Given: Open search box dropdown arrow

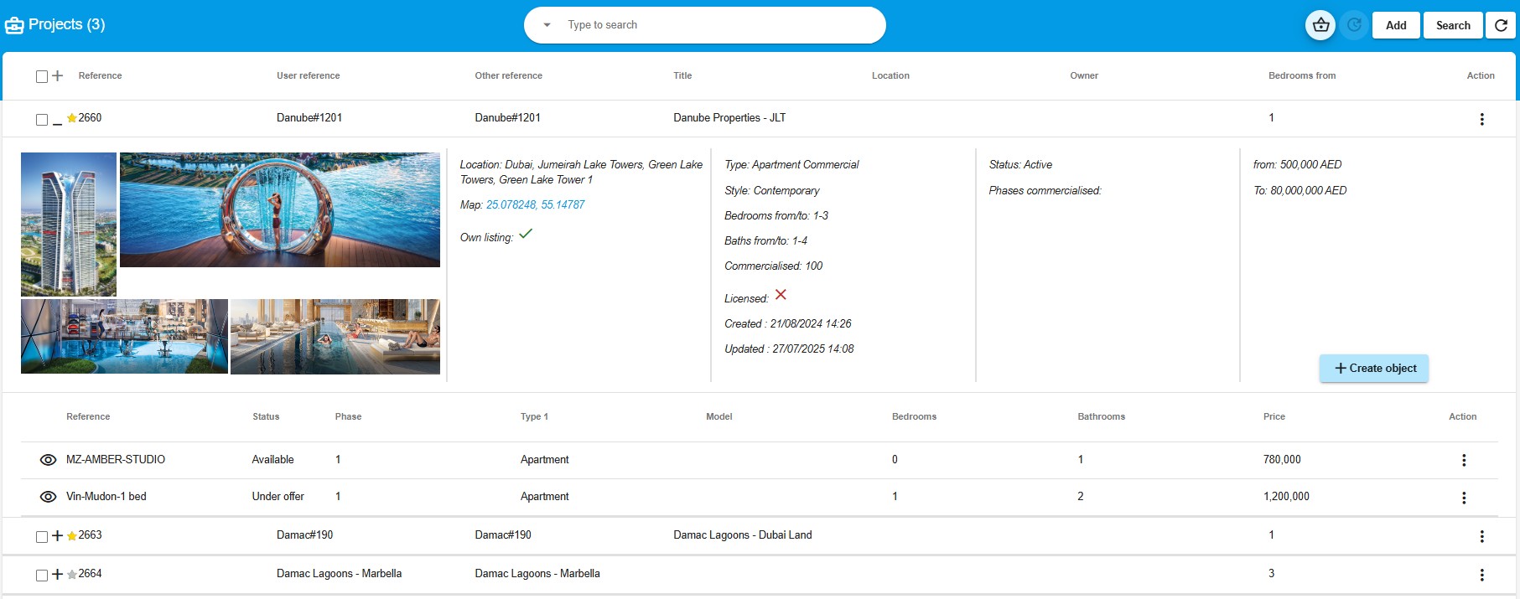Looking at the screenshot, I should (x=547, y=25).
